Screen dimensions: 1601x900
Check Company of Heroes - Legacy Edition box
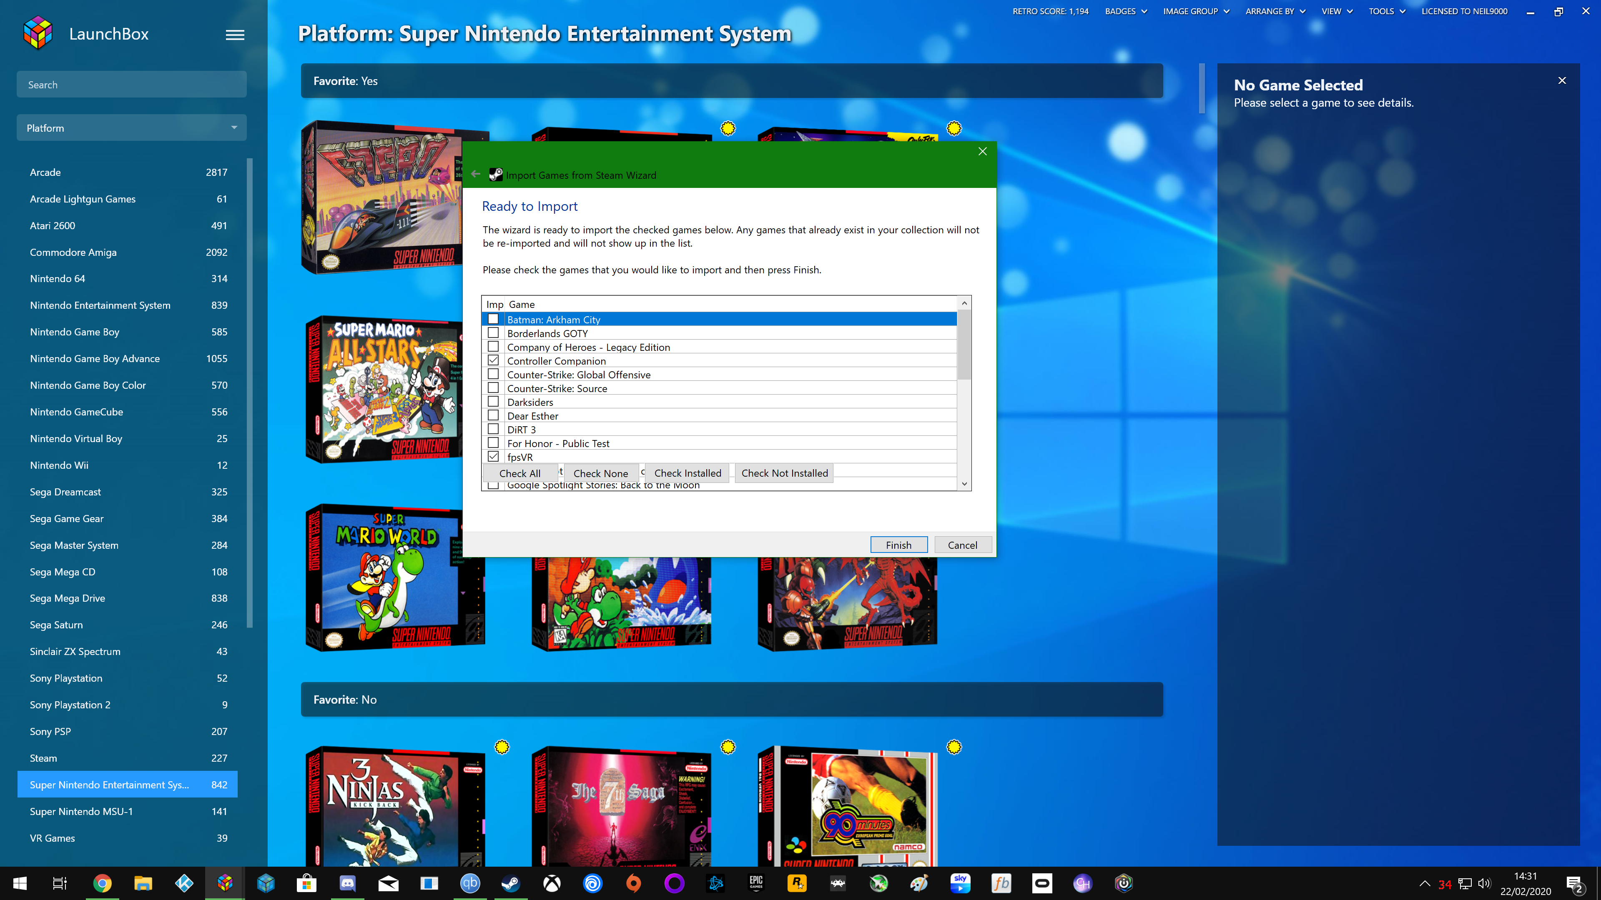tap(494, 347)
